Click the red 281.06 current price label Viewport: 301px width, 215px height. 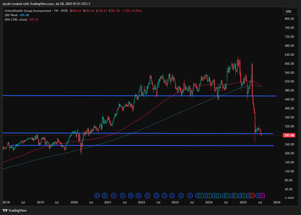289,135
